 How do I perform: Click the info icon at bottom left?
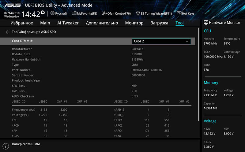click(6, 146)
